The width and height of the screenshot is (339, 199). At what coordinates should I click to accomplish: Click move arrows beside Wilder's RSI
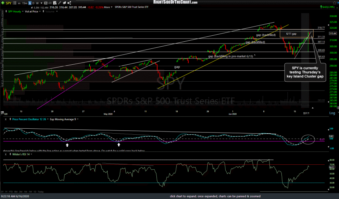tap(10, 154)
